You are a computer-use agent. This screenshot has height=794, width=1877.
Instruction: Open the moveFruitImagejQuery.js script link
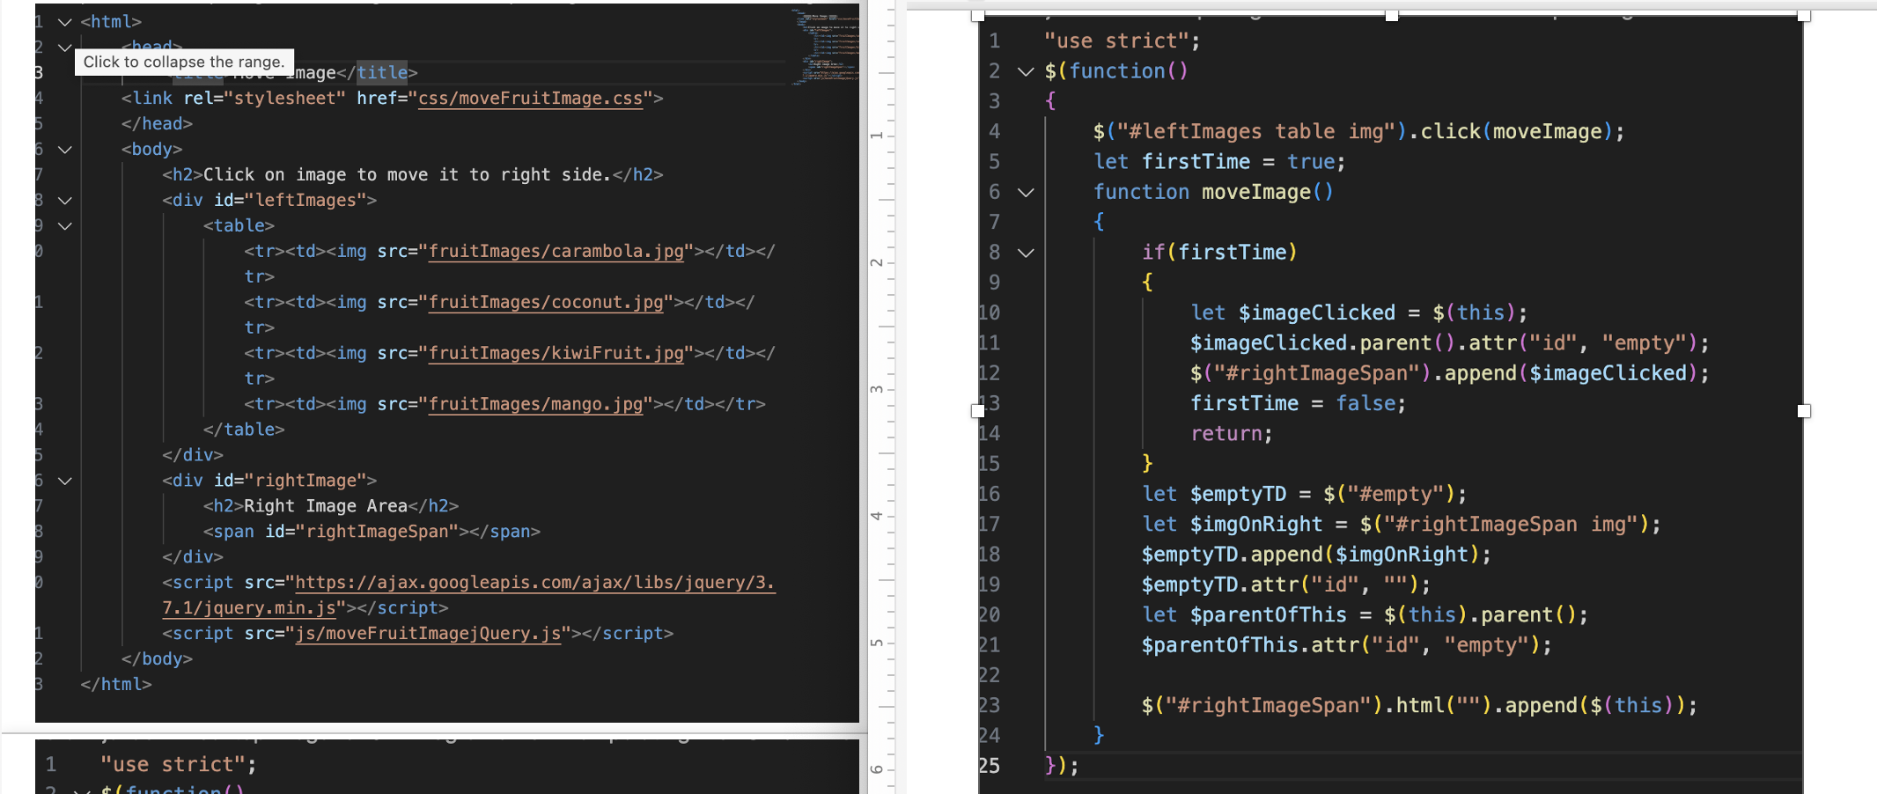tap(429, 633)
